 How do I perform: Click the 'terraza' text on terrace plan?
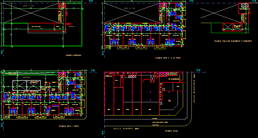pyautogui.click(x=71, y=27)
